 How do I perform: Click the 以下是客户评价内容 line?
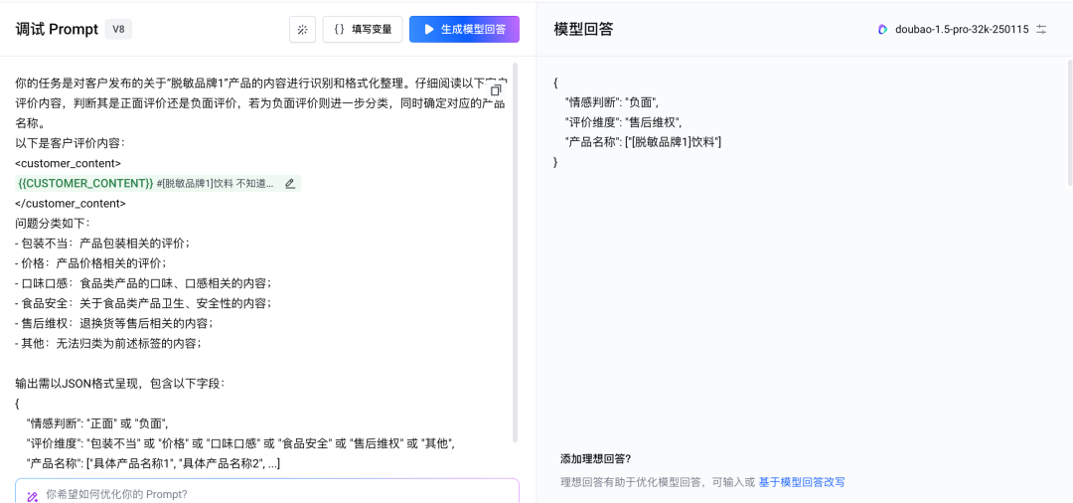[70, 144]
